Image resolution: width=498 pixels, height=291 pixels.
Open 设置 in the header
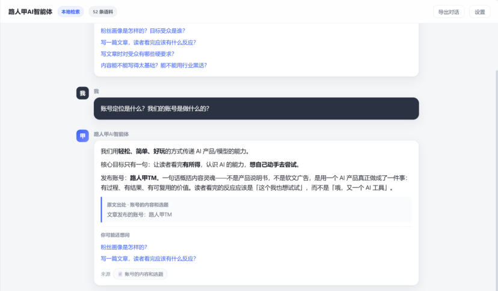tap(479, 12)
